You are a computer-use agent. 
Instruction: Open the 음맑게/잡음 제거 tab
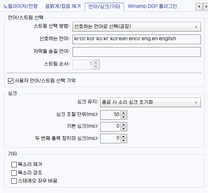[x=63, y=6]
